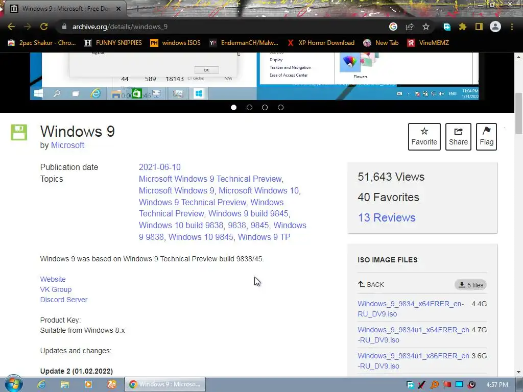This screenshot has width=523, height=392.
Task: Click the Chrome Windows 9 taskbar button
Action: click(x=165, y=384)
